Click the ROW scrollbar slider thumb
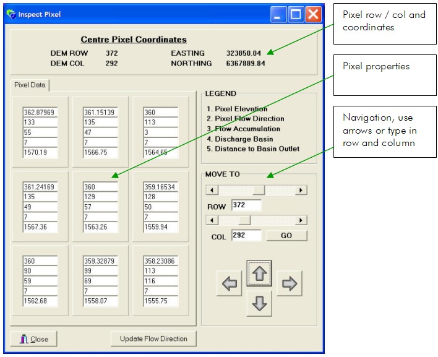Viewport: 438px width, 357px height. [x=259, y=190]
